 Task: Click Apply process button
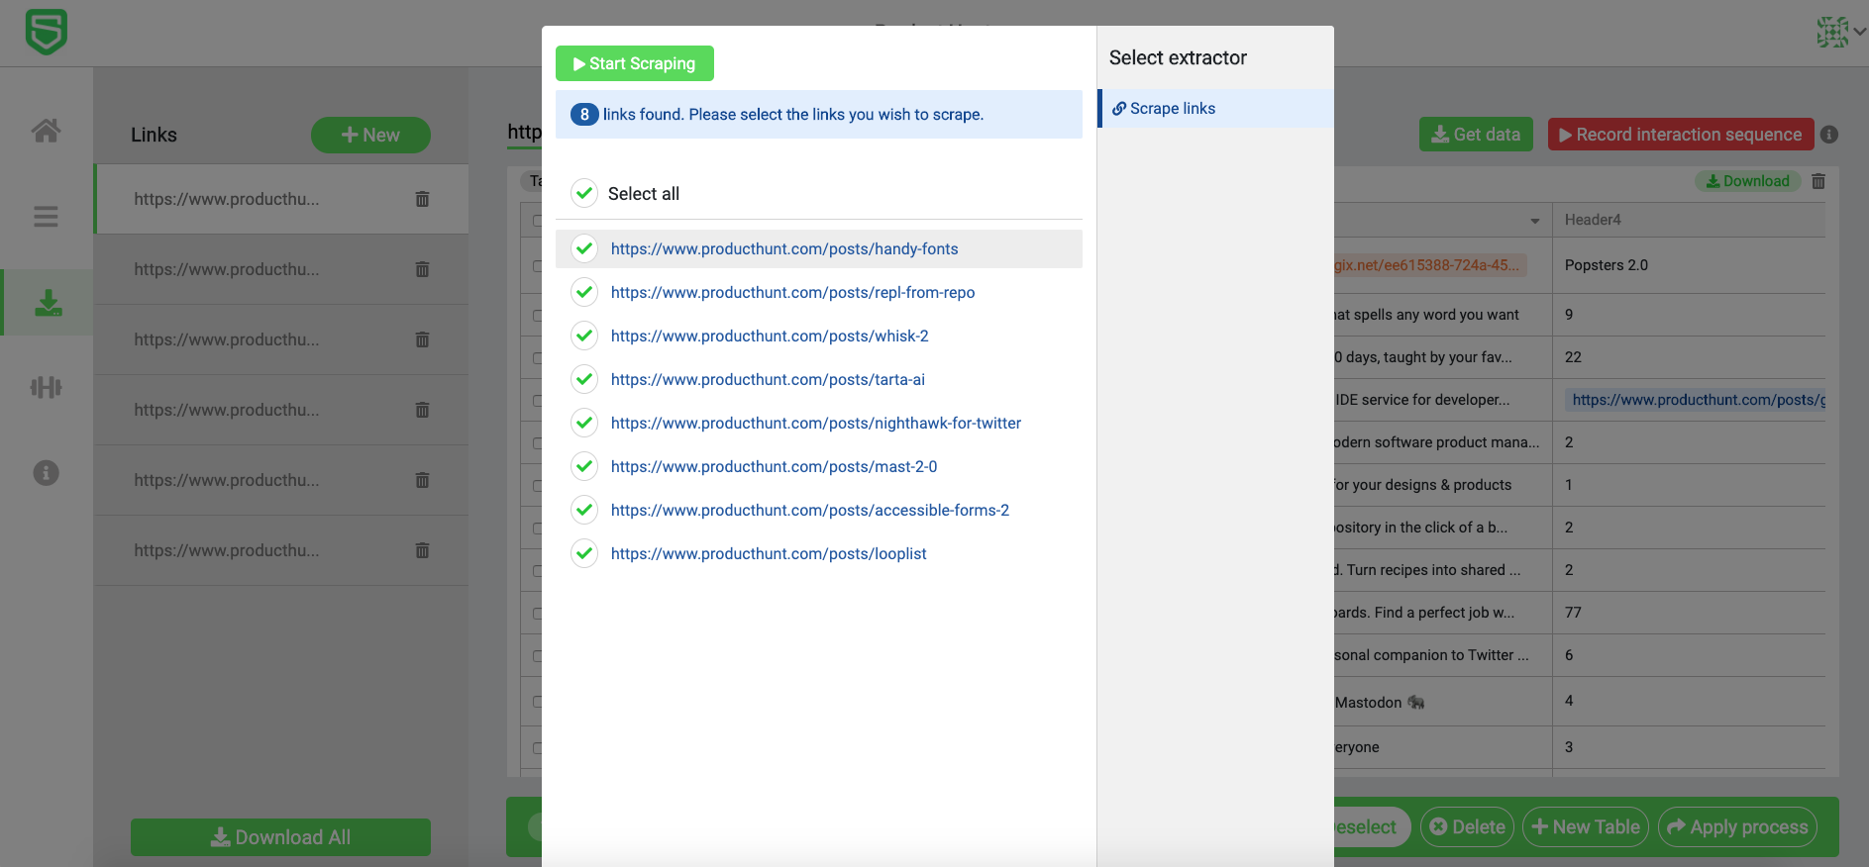[x=1737, y=827]
